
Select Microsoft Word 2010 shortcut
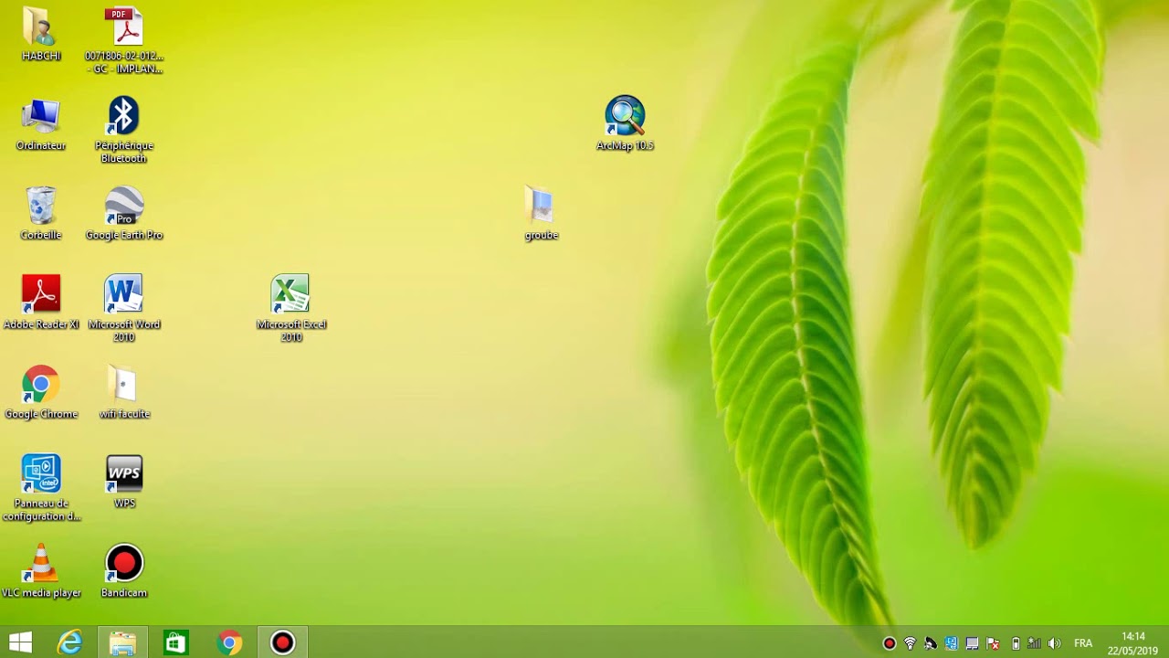124,310
